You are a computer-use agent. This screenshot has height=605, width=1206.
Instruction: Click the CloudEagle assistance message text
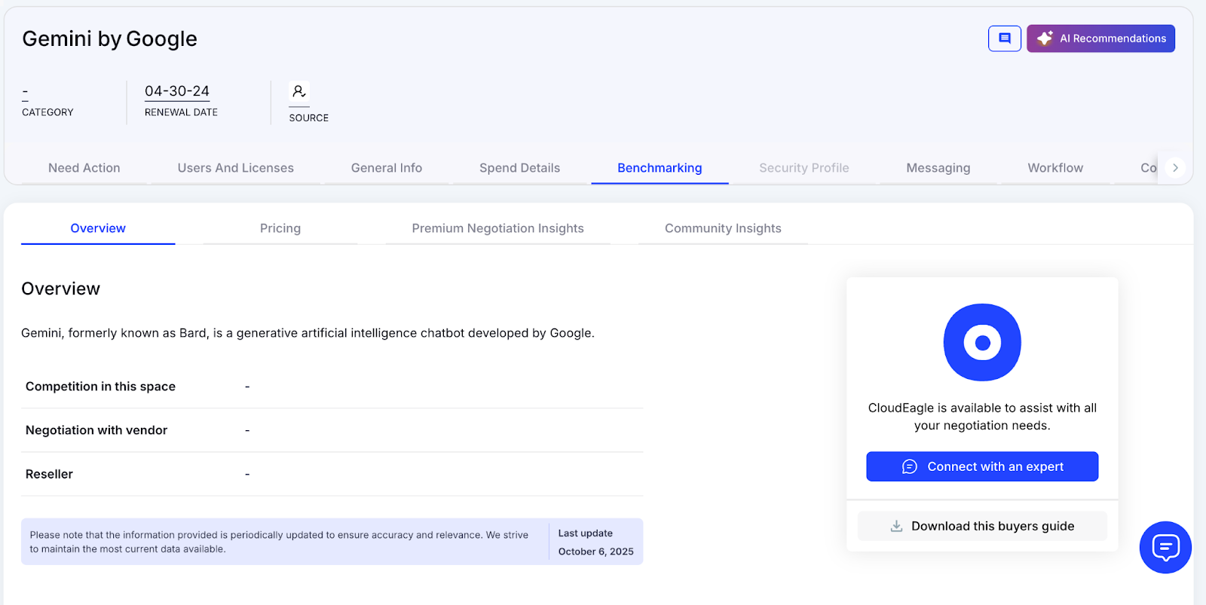click(982, 417)
